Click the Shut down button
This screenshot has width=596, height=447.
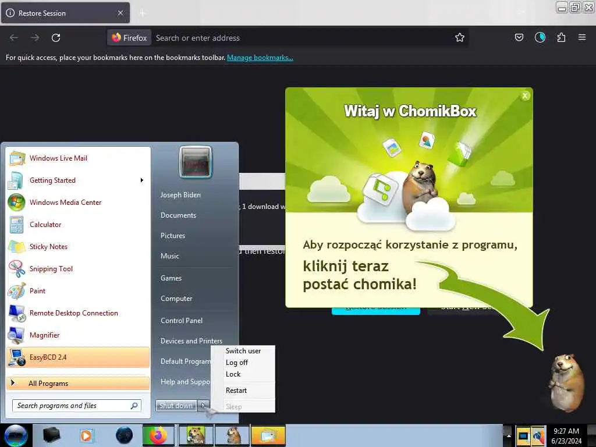coord(176,406)
